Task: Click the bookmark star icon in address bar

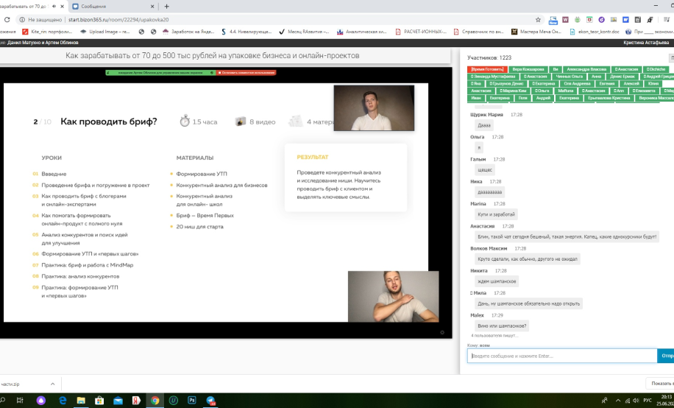Action: [539, 20]
